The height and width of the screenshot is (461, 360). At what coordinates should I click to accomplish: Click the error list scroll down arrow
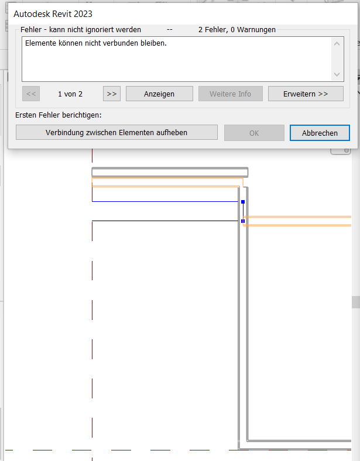[337, 74]
